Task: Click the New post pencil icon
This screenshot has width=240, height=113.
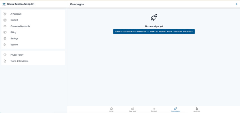Action: click(133, 109)
